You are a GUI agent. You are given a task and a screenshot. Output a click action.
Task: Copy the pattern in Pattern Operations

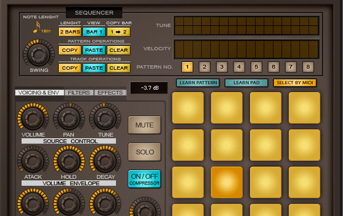pyautogui.click(x=70, y=50)
